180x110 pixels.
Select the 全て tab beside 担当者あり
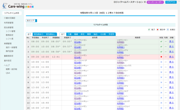[x=29, y=34]
